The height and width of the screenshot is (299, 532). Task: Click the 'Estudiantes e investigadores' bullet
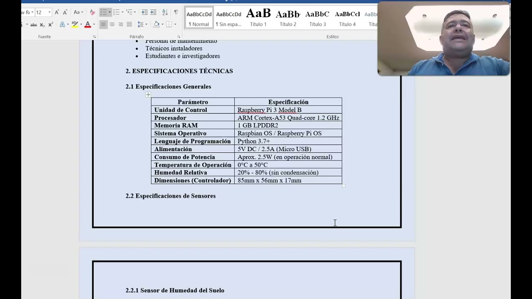[x=182, y=56]
